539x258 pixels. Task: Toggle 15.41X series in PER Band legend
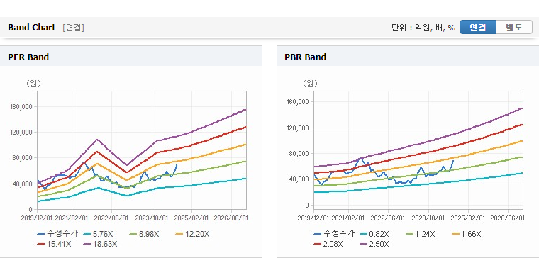tap(55, 244)
